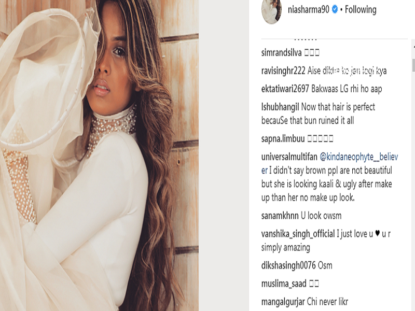Click the Following button
Screen dimensions: 415x311
[x=361, y=10]
